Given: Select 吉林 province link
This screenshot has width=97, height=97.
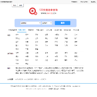Looking at the screenshot, I should click(x=76, y=35).
